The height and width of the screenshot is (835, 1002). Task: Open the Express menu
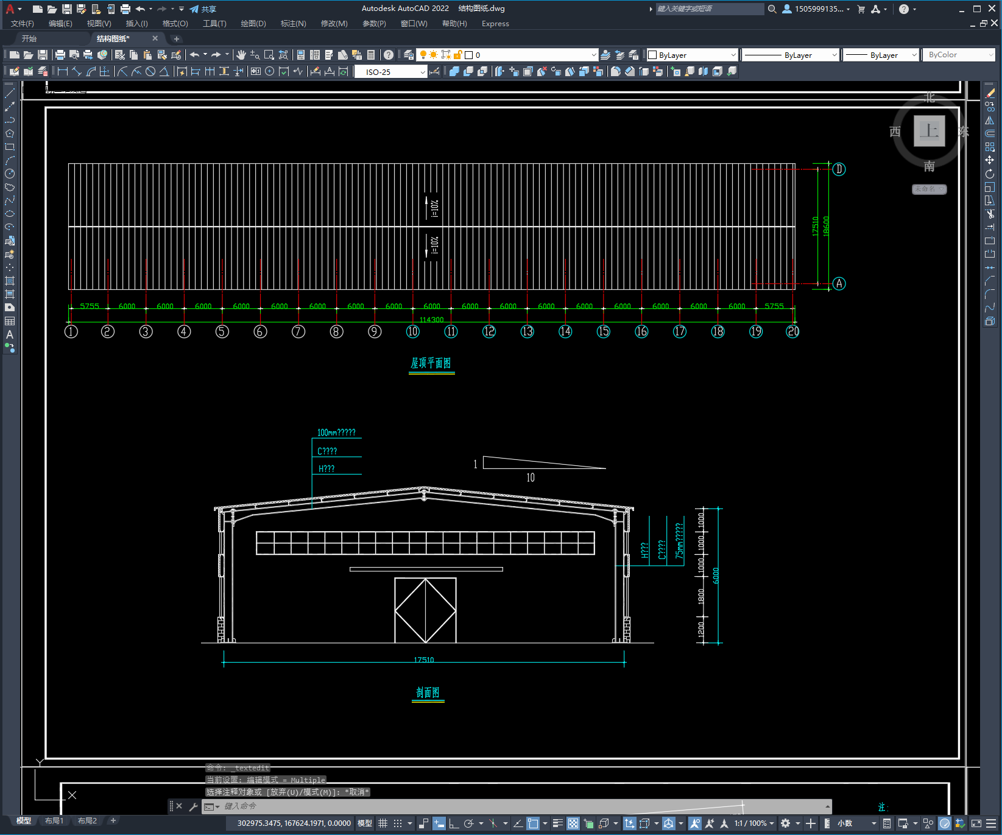coord(495,24)
